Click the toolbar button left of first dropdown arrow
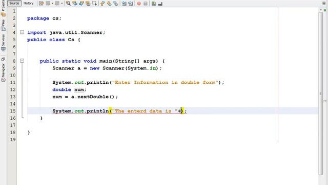This screenshot has height=185, width=328. tap(48, 4)
